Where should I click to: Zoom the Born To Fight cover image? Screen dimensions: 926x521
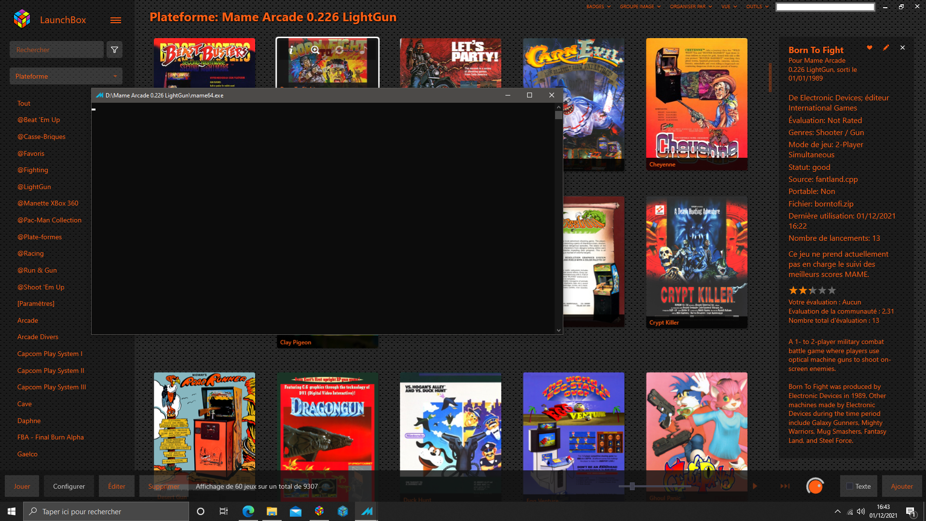pos(315,50)
